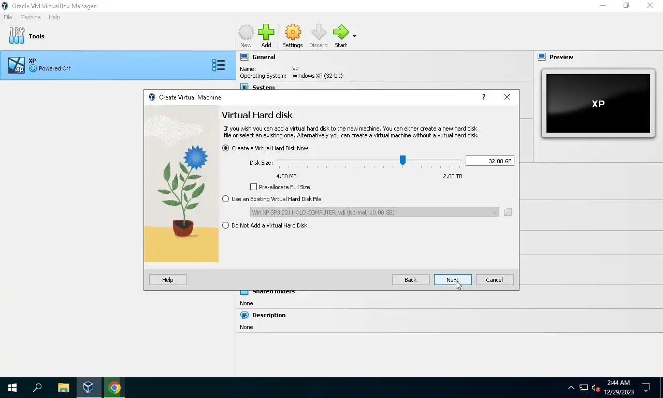The width and height of the screenshot is (663, 398).
Task: Click the Windows Start button
Action: [12, 388]
